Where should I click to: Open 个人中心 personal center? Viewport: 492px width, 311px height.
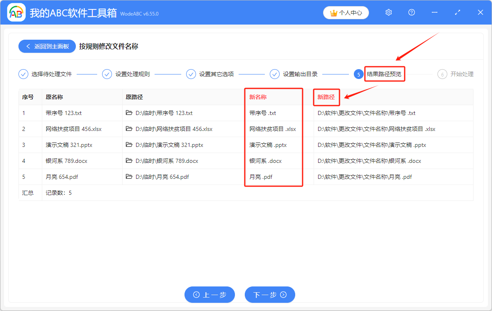[346, 13]
